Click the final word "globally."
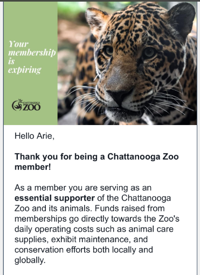The width and height of the screenshot is (200, 275). (30, 260)
